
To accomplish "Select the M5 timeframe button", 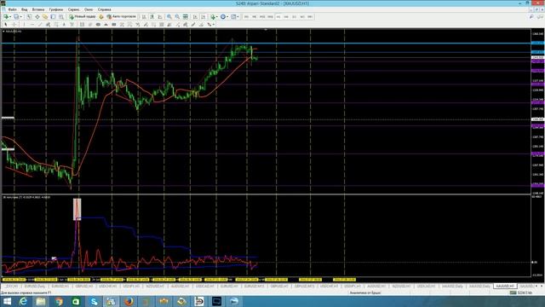I will pos(255,17).
